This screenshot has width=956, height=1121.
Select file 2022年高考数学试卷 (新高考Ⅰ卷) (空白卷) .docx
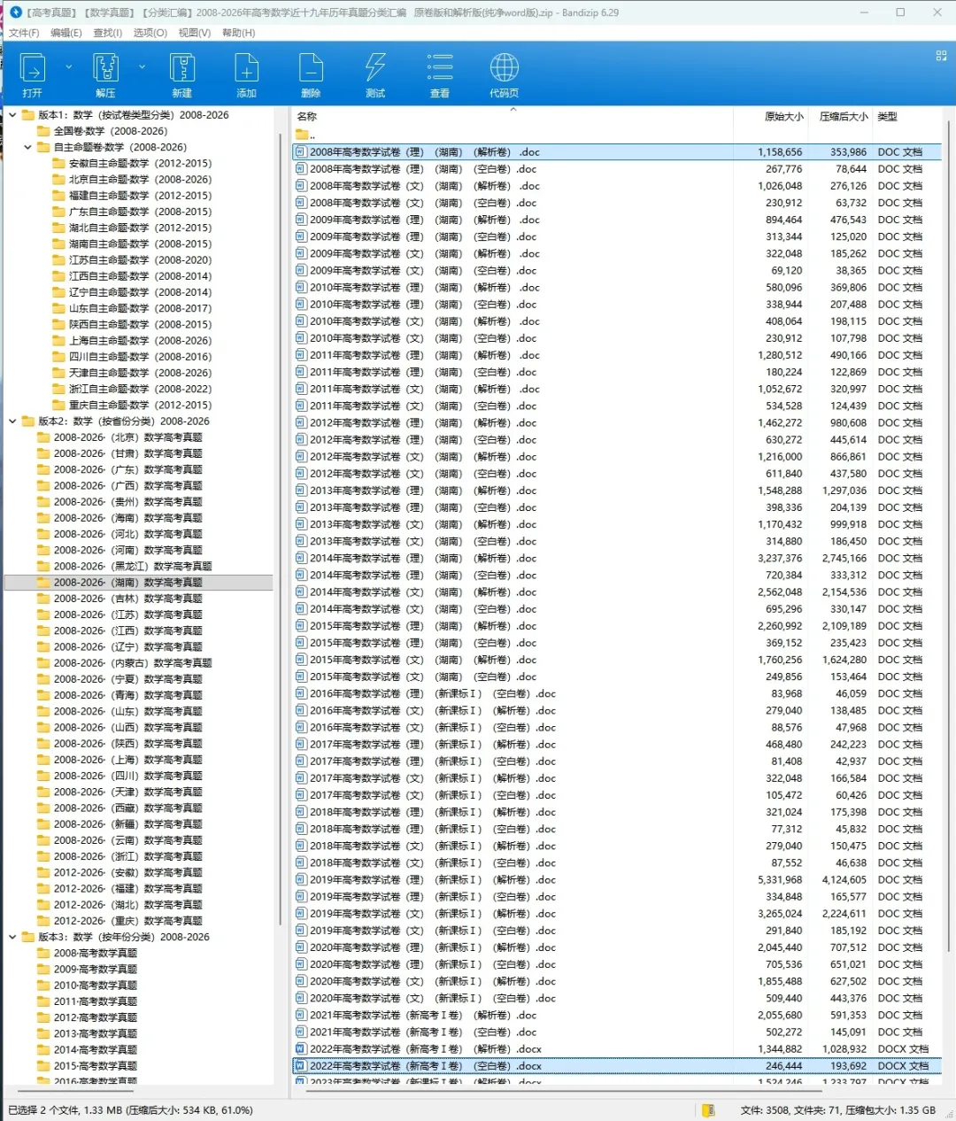pyautogui.click(x=616, y=1066)
